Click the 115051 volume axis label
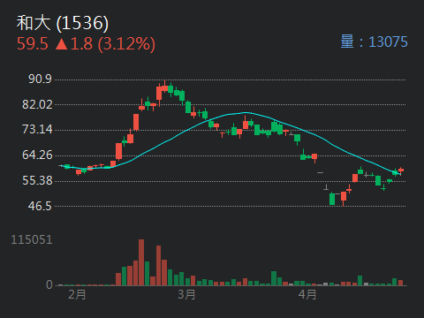The width and height of the screenshot is (424, 318). point(32,240)
